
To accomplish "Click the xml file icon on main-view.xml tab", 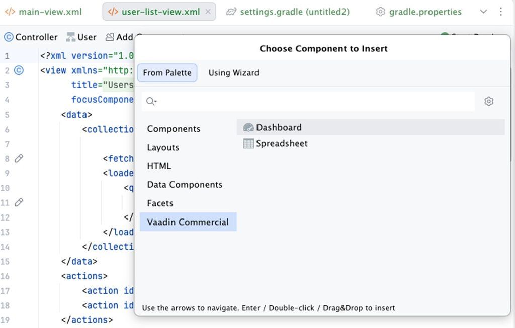I will click(10, 12).
